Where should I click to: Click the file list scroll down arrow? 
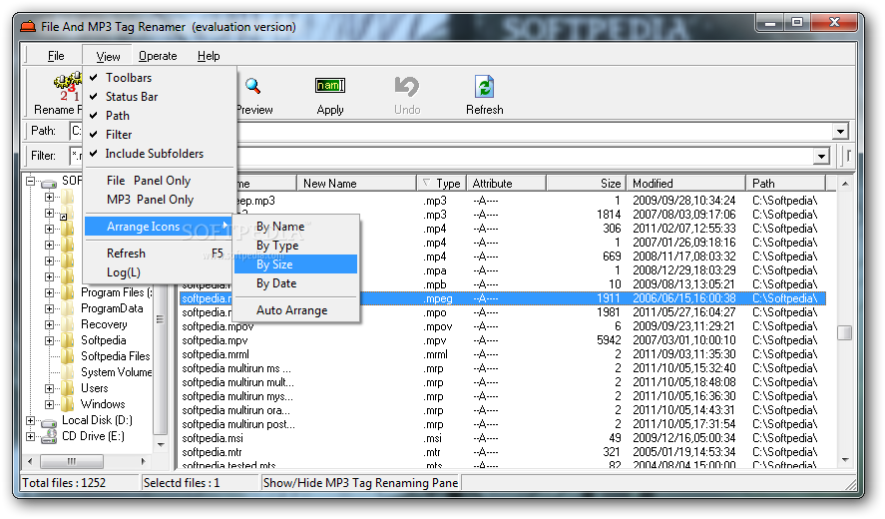click(x=845, y=461)
